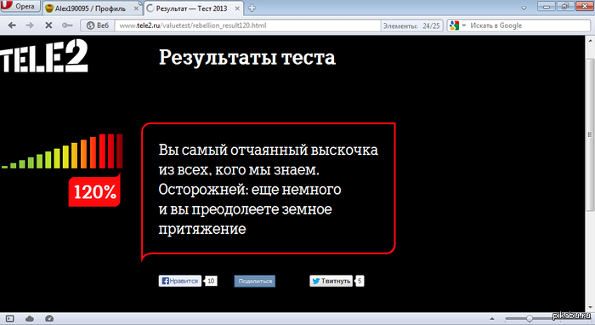Click the VK Поделиться button
This screenshot has width=595, height=325.
(255, 281)
